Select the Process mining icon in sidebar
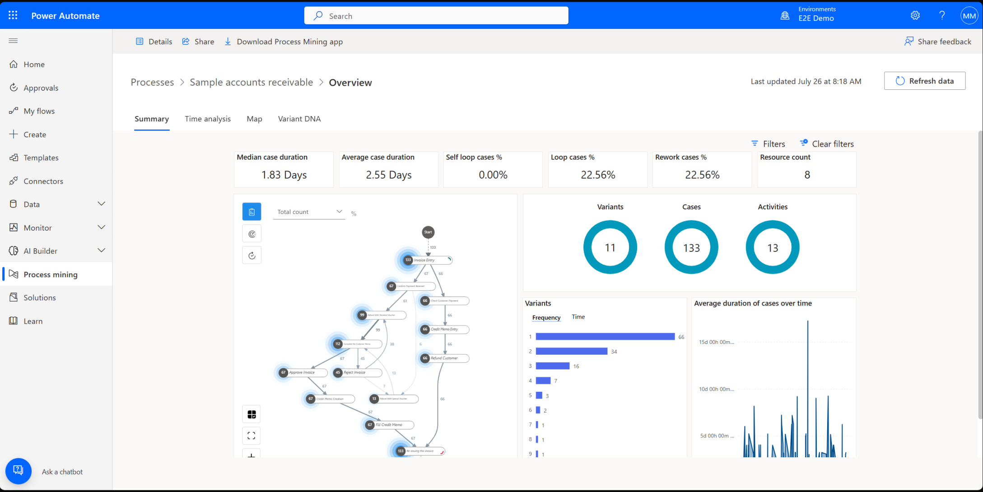Screen dimensions: 983x492 (x=14, y=274)
